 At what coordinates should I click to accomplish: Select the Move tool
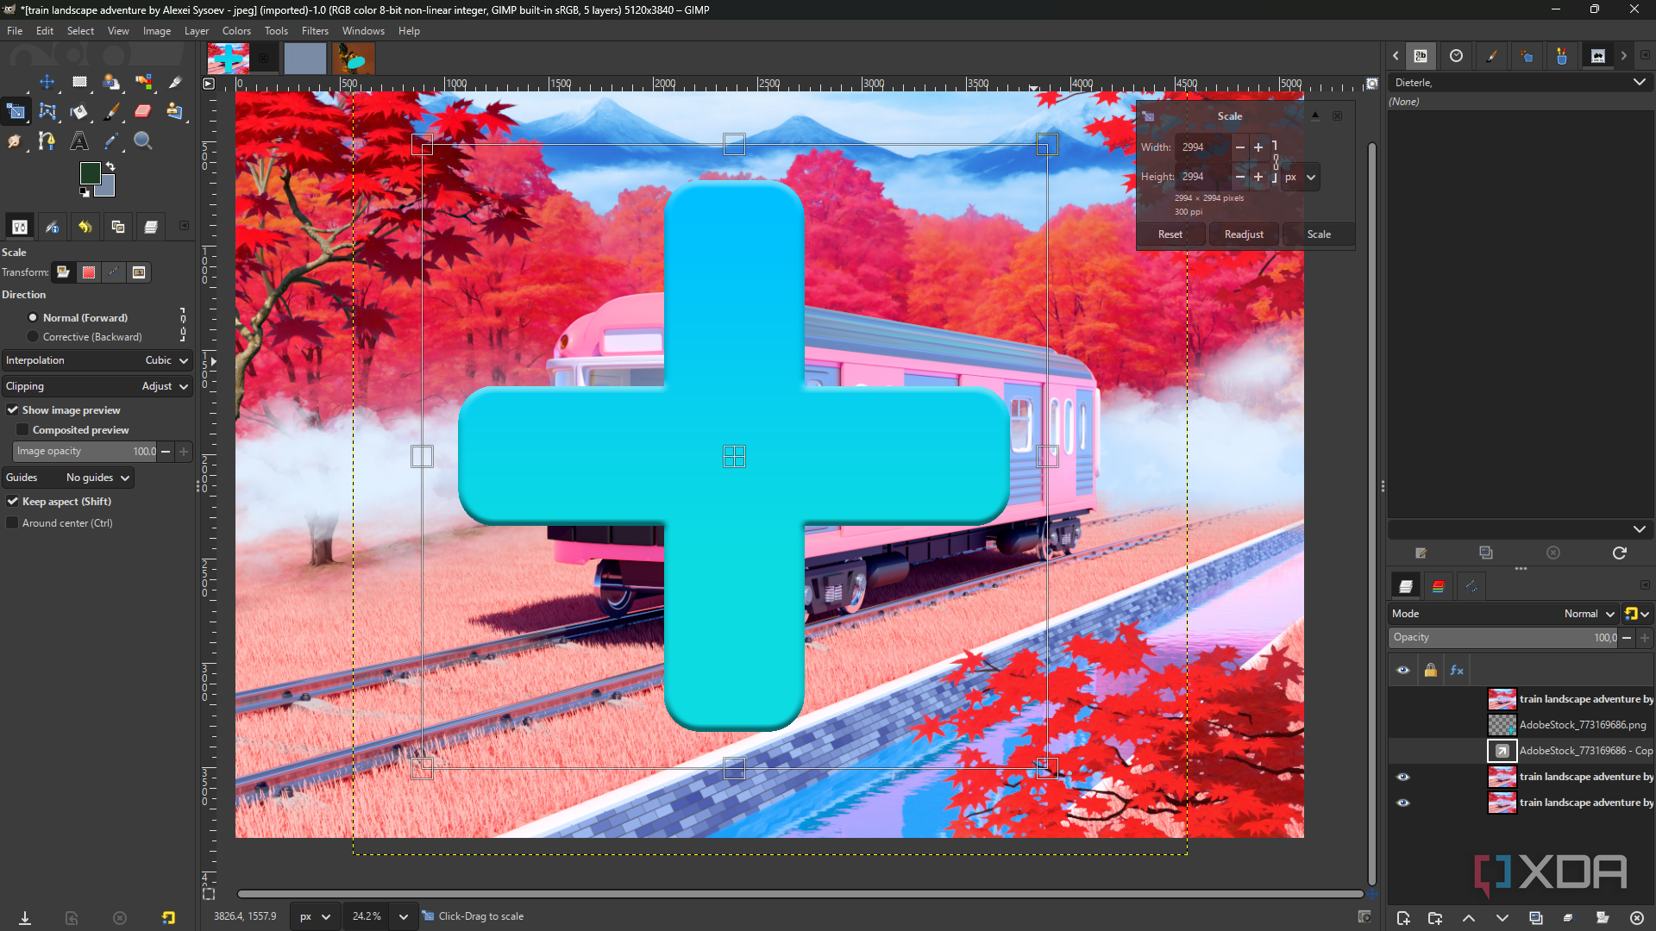[47, 82]
